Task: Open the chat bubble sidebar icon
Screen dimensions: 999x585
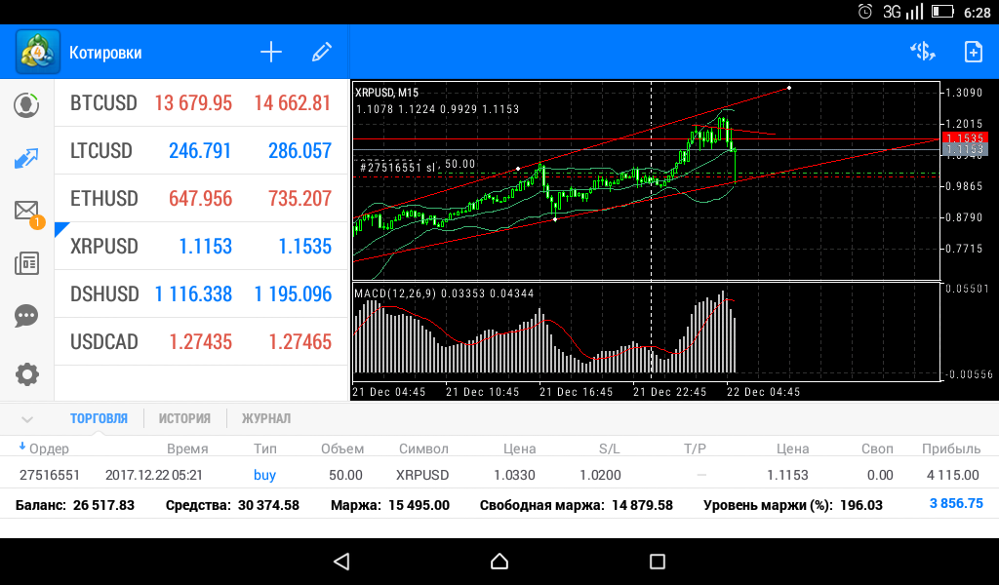Action: (26, 316)
